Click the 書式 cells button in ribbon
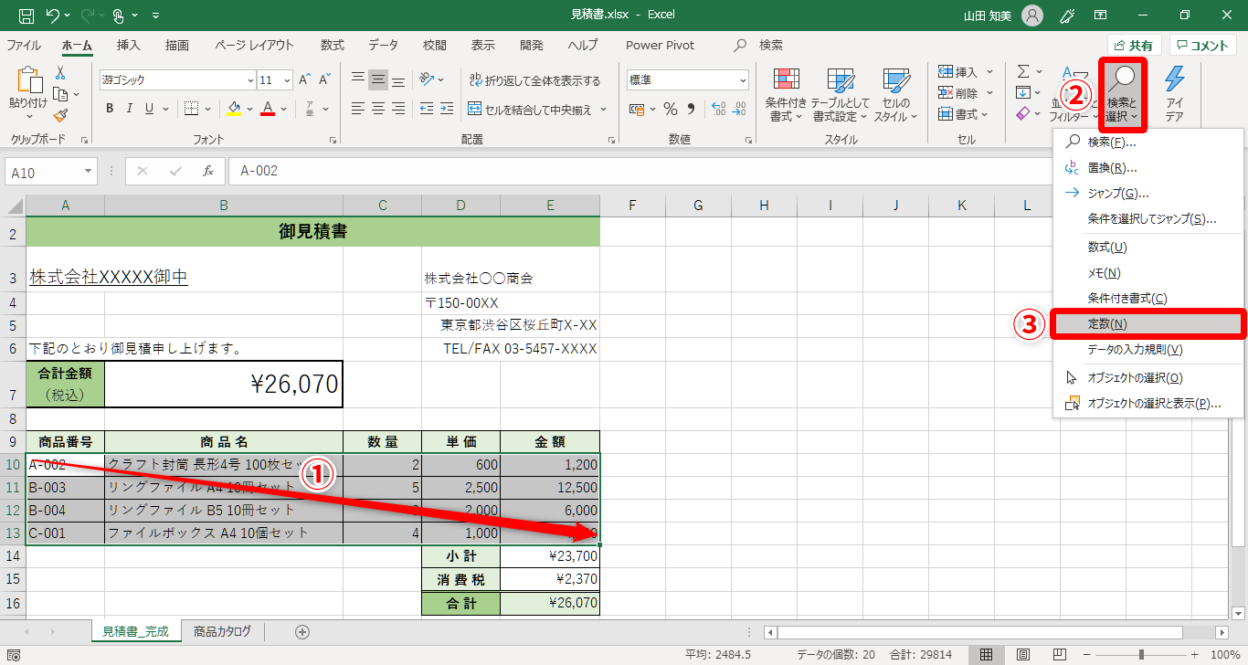The height and width of the screenshot is (665, 1248). pyautogui.click(x=959, y=114)
